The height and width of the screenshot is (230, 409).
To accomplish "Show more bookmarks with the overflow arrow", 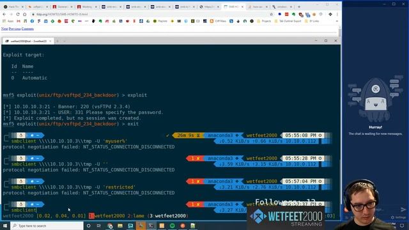I will [337, 21].
